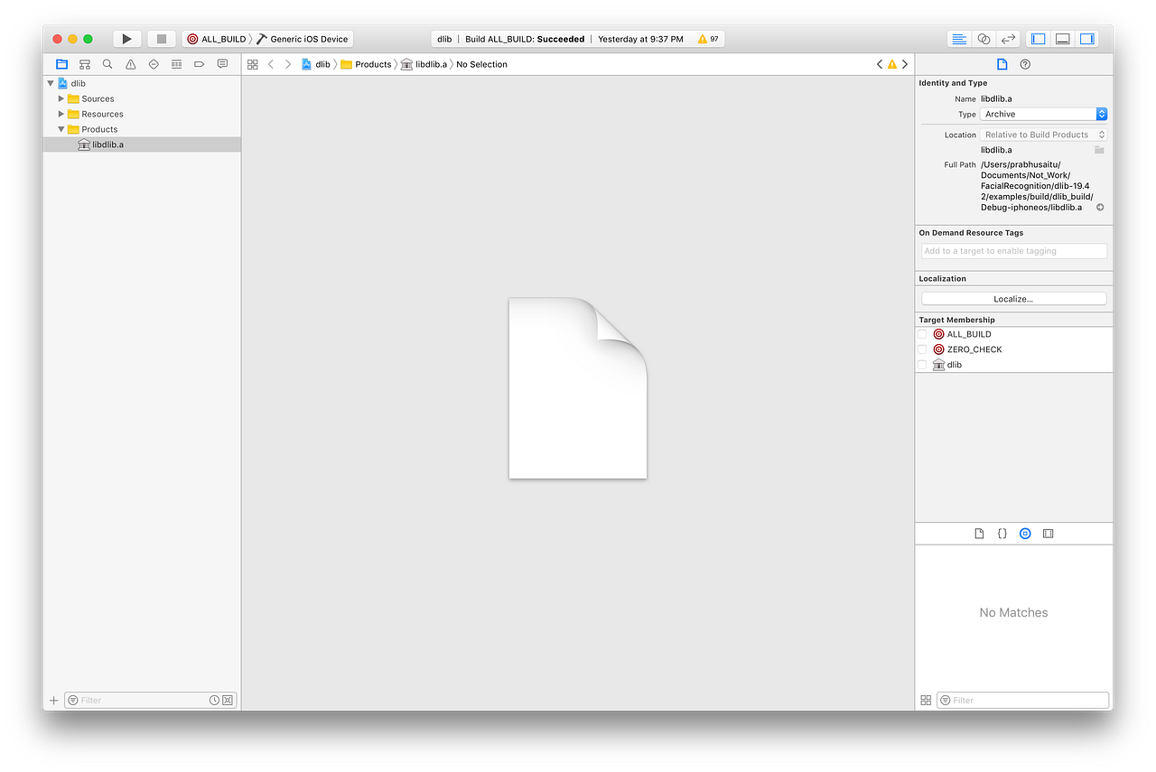Enable dlib target membership
This screenshot has height=772, width=1156.
[x=922, y=364]
